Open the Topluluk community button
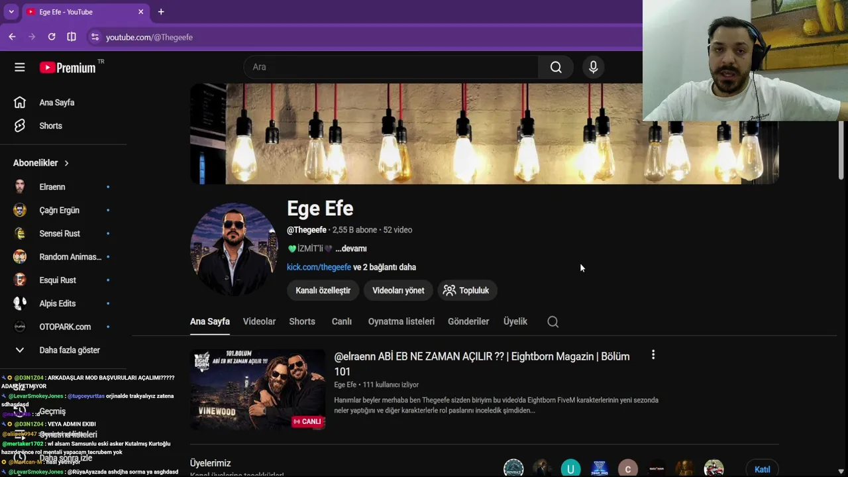The height and width of the screenshot is (477, 848). pyautogui.click(x=466, y=290)
